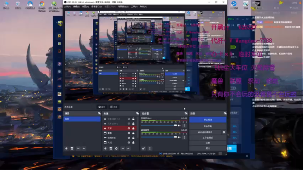Open the 滤镜 filters button above docks
The image size is (303, 170).
(114, 107)
